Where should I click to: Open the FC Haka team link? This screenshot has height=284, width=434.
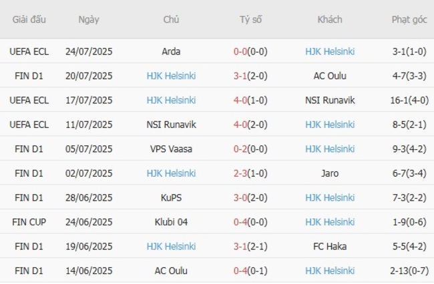click(330, 247)
